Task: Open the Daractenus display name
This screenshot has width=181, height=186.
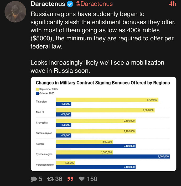Action: [48, 4]
